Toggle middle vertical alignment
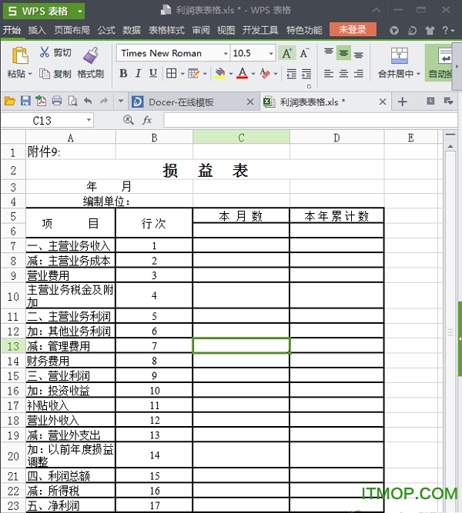This screenshot has height=513, width=462. pos(343,52)
